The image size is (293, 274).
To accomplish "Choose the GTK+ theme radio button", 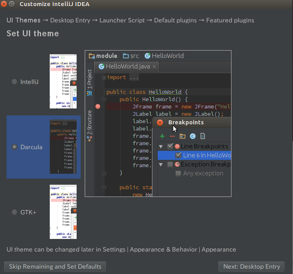I will coord(14,212).
